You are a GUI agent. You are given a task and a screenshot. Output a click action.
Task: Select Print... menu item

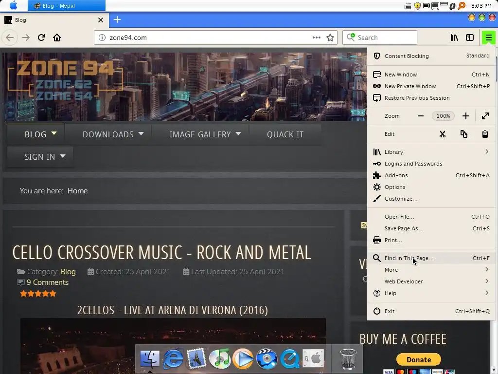click(431, 240)
